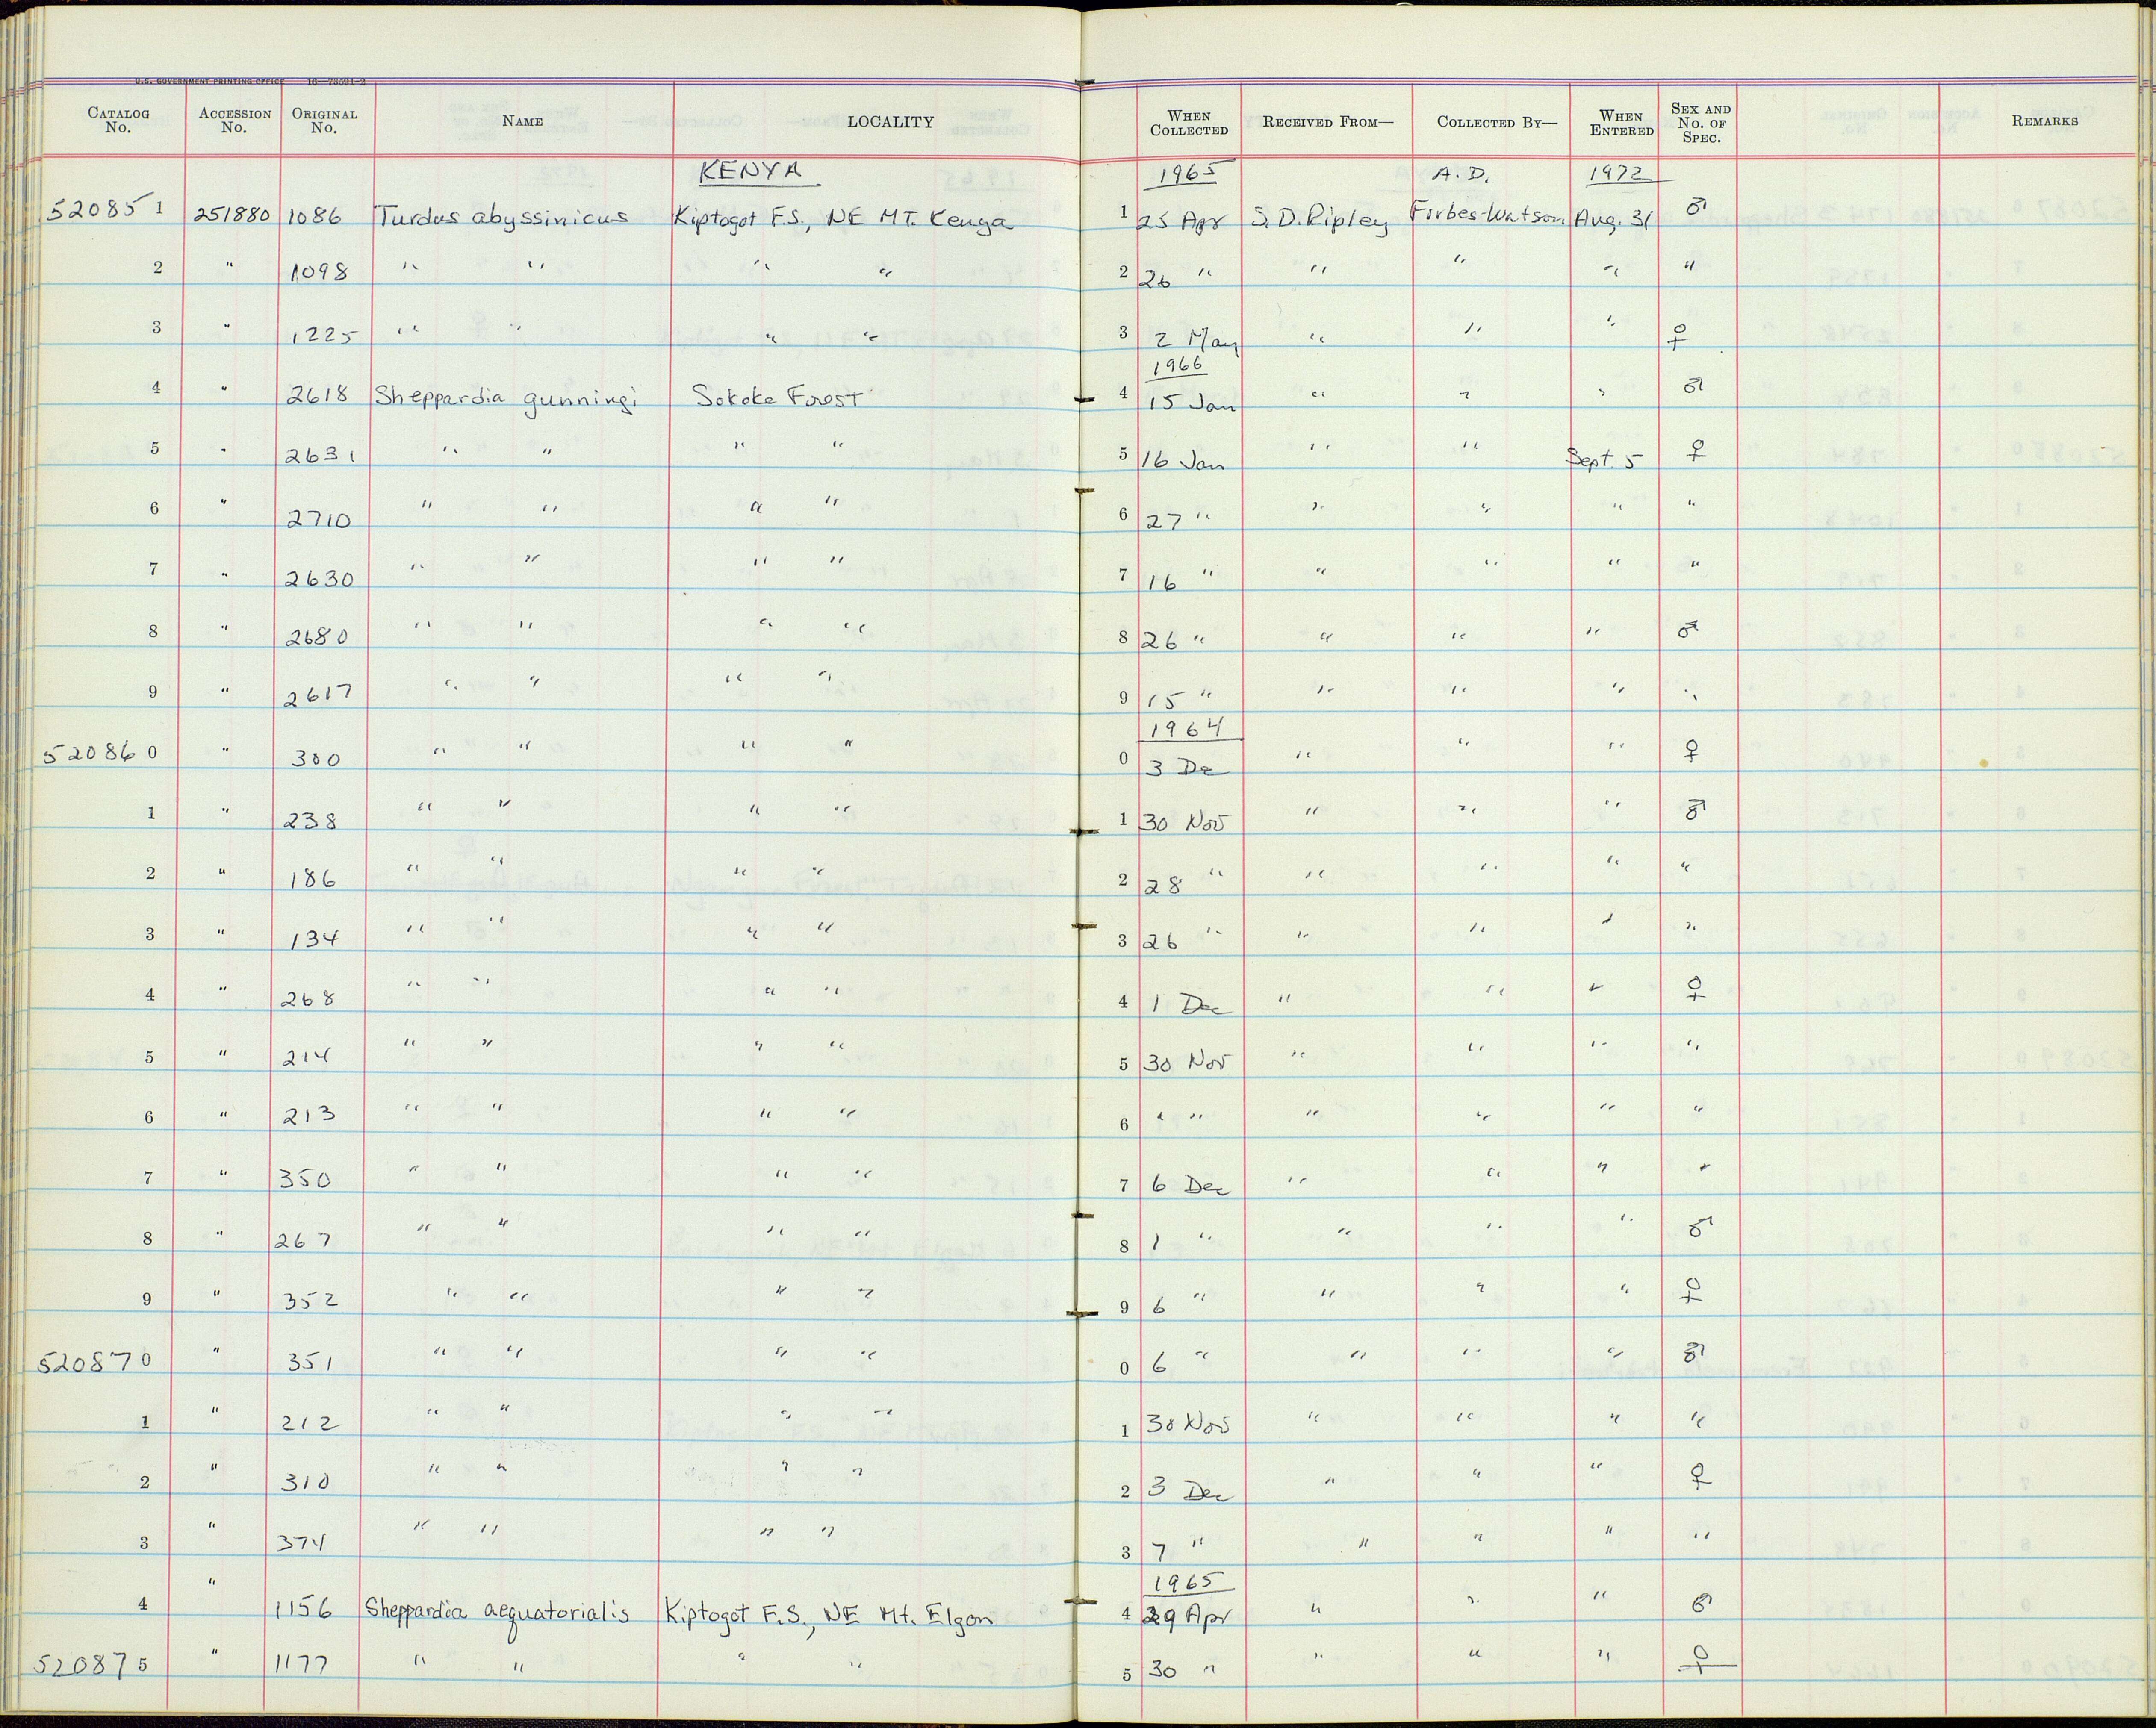Click the 'Original No.' column header
Screen dimensions: 2156x1728
(x=324, y=120)
